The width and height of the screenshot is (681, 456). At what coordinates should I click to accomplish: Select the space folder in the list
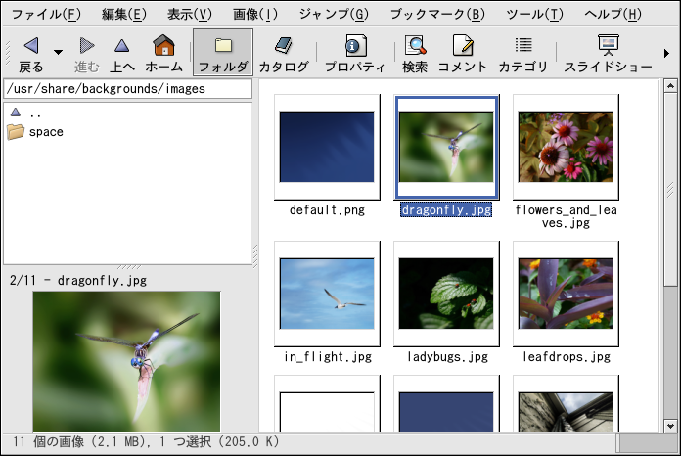[45, 132]
